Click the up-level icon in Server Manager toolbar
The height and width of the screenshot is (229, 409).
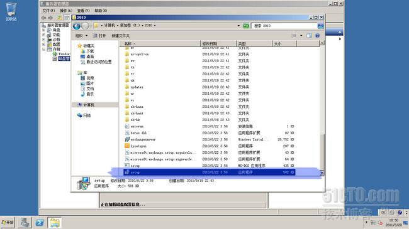(60, 18)
